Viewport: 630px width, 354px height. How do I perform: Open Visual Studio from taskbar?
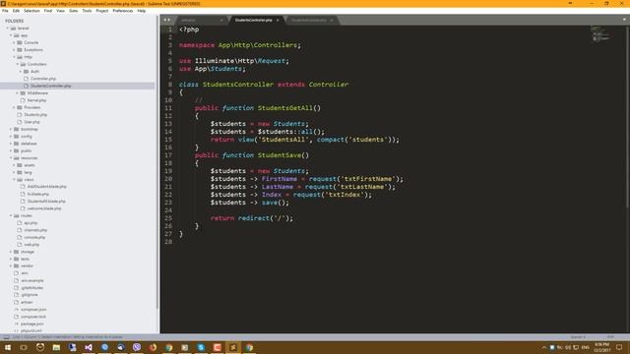tap(89, 347)
